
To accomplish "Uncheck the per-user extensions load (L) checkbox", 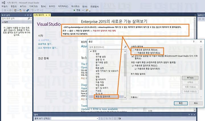I will point(133,56).
